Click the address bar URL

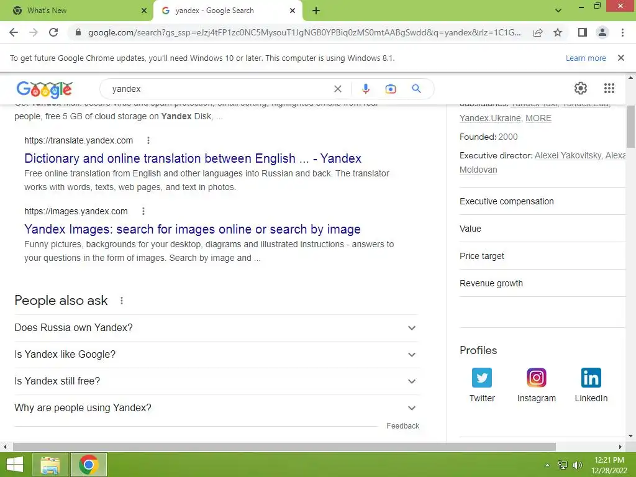click(x=304, y=32)
